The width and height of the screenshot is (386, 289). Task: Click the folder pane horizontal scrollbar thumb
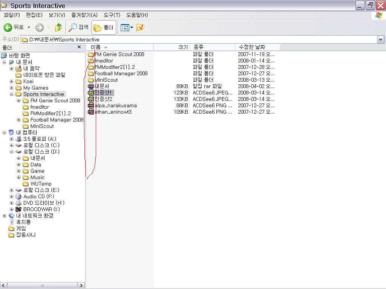(x=42, y=286)
